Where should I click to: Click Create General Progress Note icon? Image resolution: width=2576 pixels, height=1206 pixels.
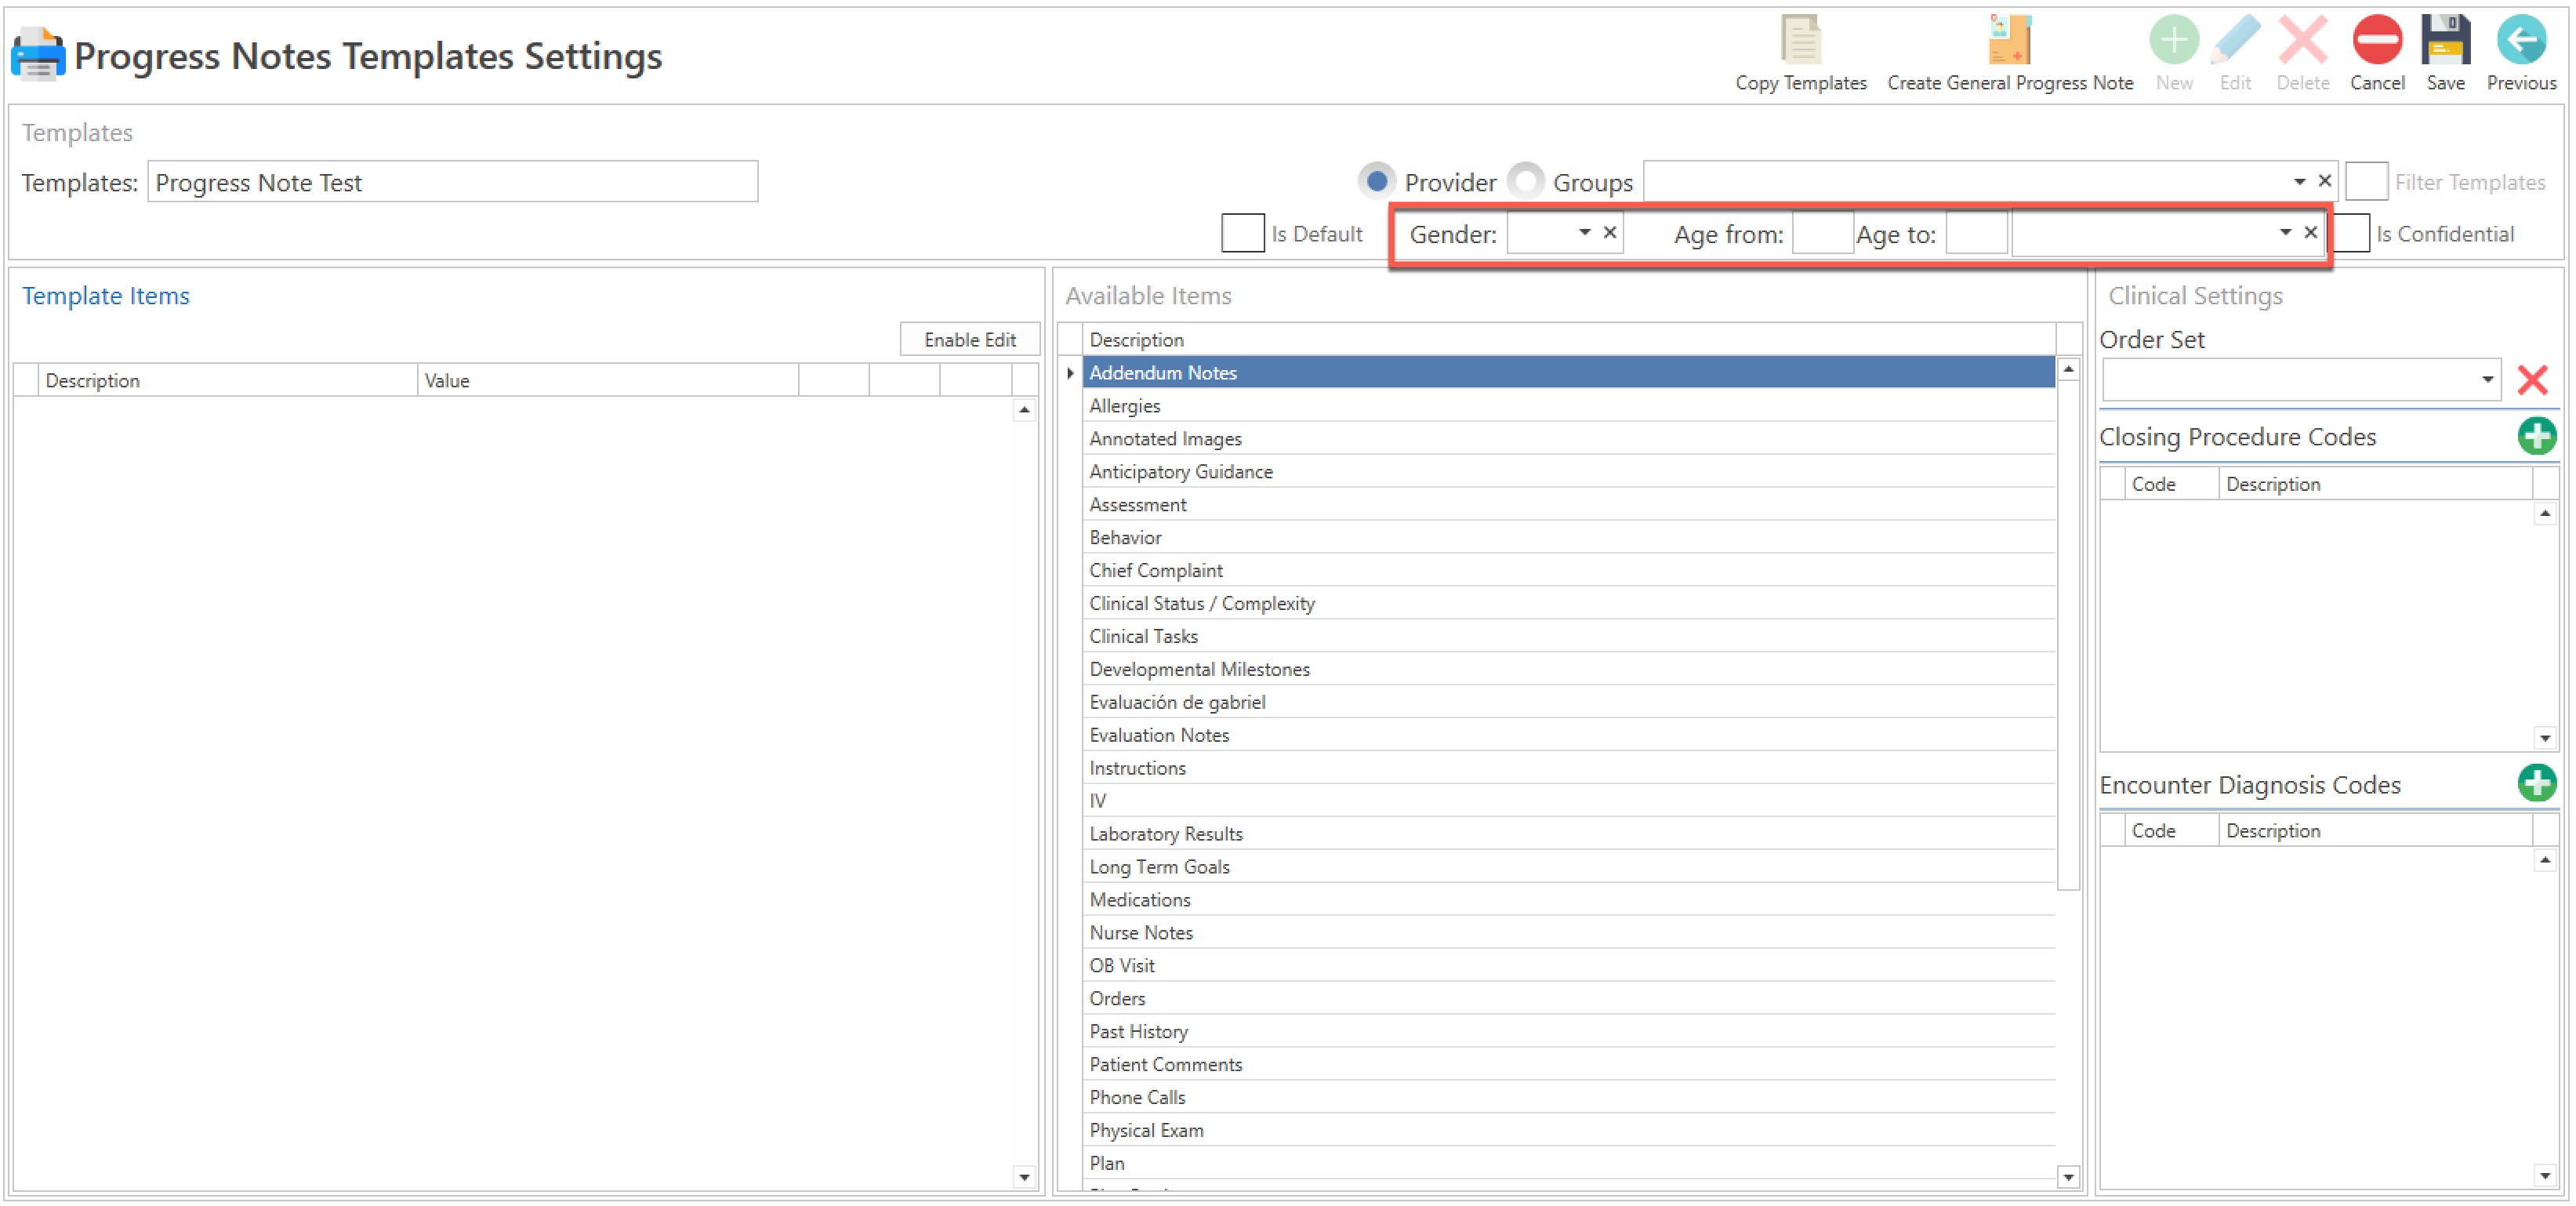[2009, 40]
